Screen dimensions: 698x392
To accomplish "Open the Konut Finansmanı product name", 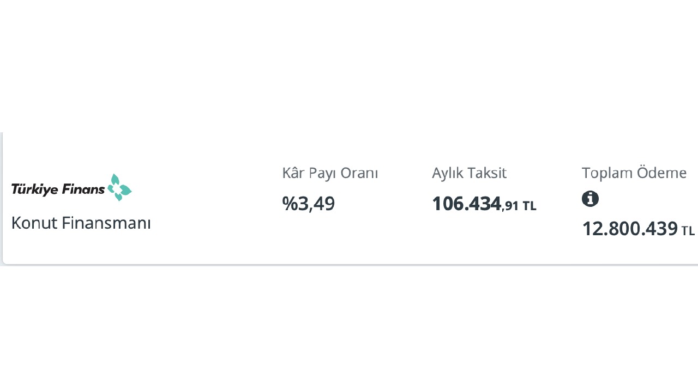I will 81,223.
